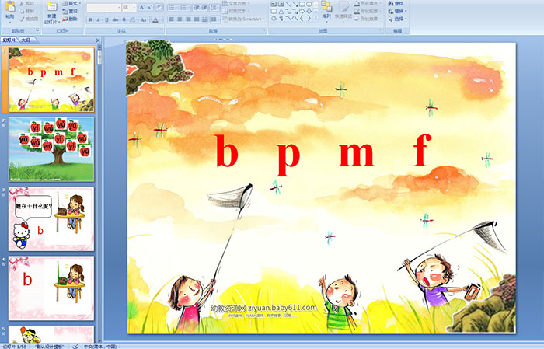Close the slide thumbnails pane
The height and width of the screenshot is (349, 544).
click(98, 40)
